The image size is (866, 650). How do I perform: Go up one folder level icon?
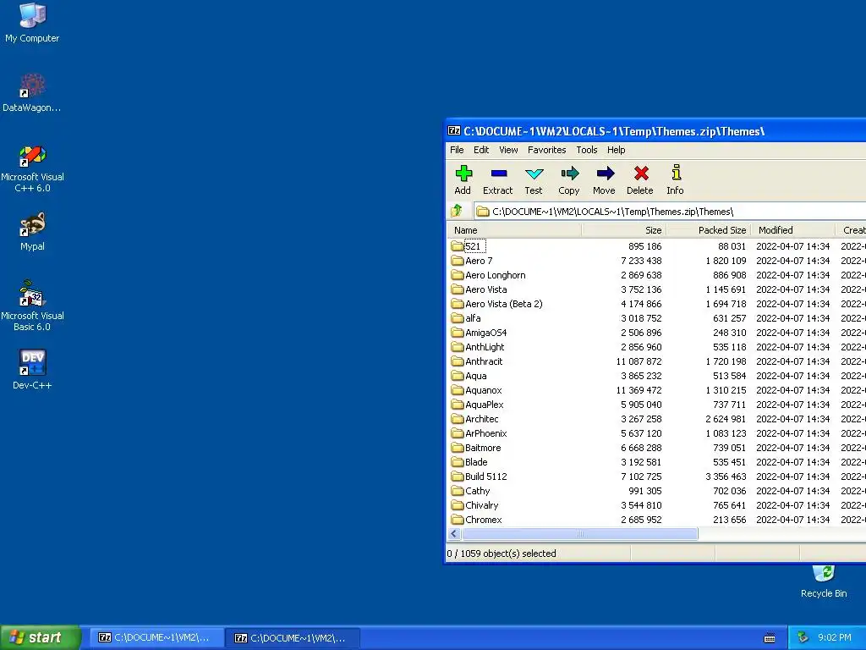(457, 211)
